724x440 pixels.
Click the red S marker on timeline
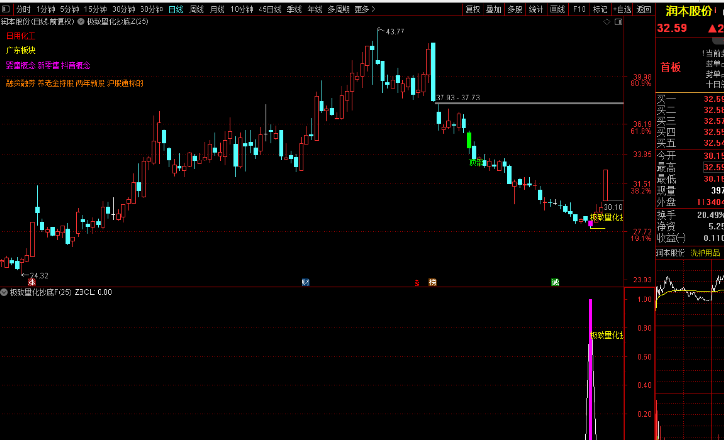click(417, 283)
